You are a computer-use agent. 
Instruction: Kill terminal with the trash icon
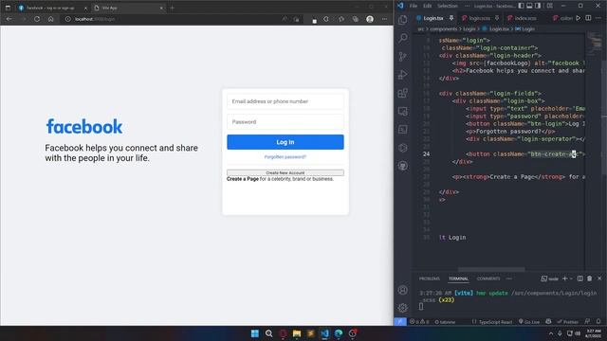[589, 278]
